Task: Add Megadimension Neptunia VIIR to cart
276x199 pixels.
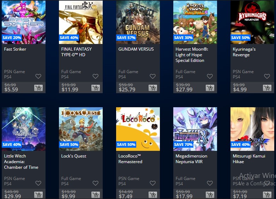Action: pos(210,195)
